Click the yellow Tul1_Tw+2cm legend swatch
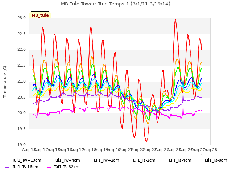The image size is (232, 174). (88, 161)
